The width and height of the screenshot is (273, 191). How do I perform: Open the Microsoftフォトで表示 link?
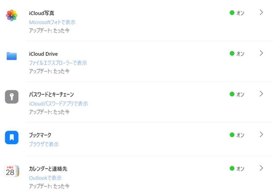52,22
